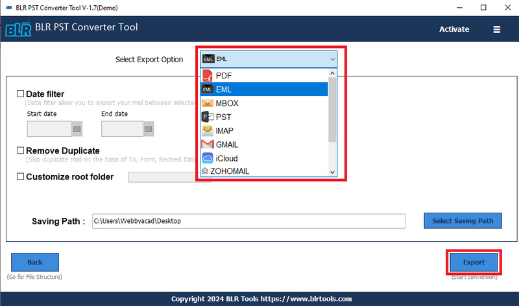
Task: Select ZOHOMAIL export option
Action: [x=264, y=171]
